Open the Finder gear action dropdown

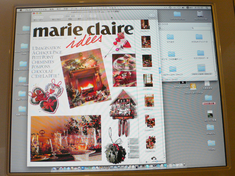[160, 28]
